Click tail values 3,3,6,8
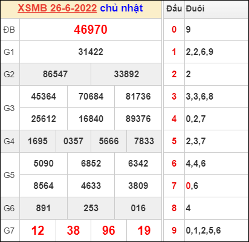This screenshot has height=242, width=249. pos(199,97)
